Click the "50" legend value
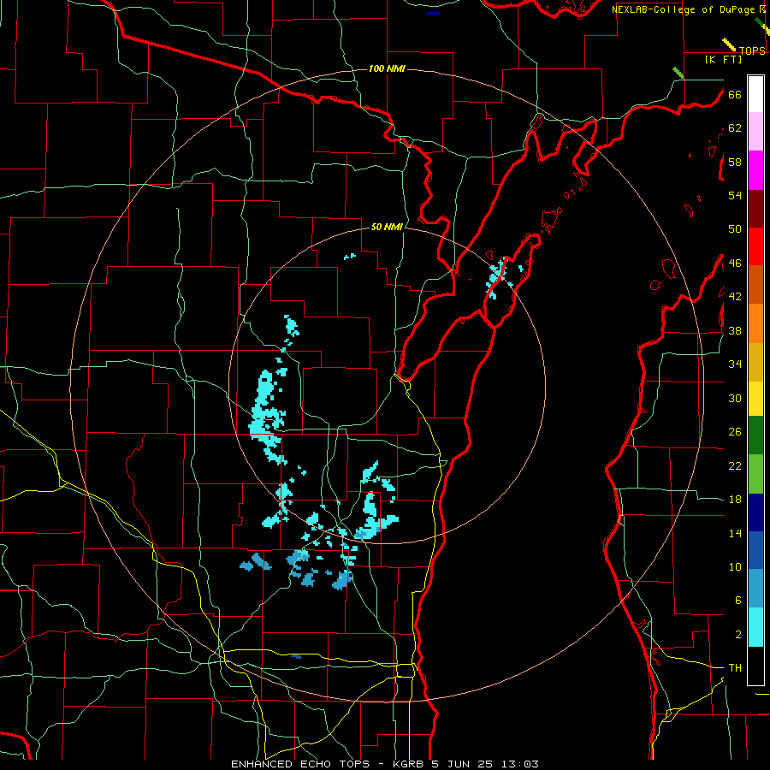Image resolution: width=770 pixels, height=770 pixels. 735,229
